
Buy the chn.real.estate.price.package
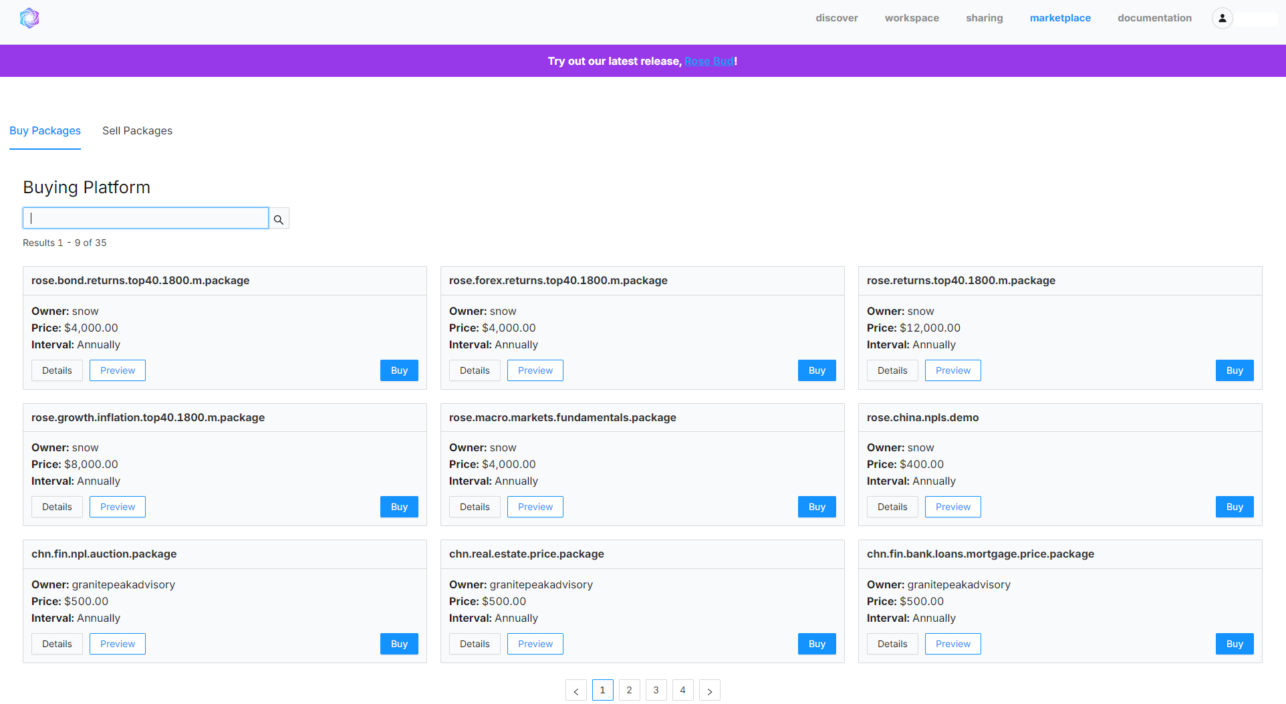tap(816, 644)
